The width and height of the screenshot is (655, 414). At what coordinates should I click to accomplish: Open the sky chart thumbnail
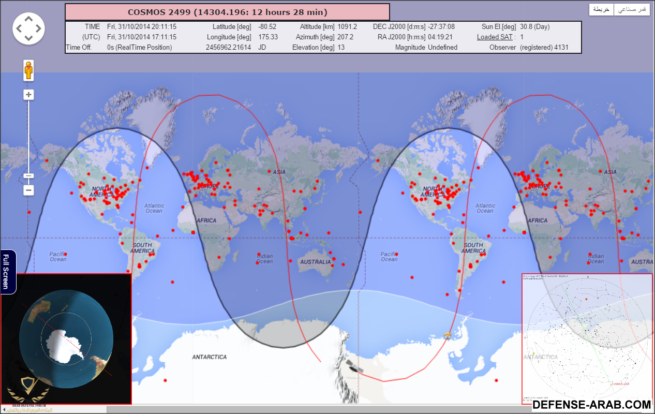click(587, 338)
